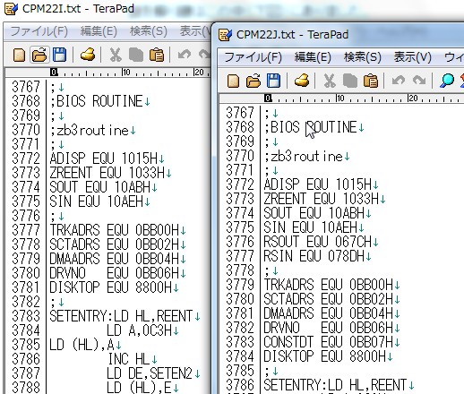Click Save floppy icon in CPM22I window
Screen dimensions: 464x394
59,55
